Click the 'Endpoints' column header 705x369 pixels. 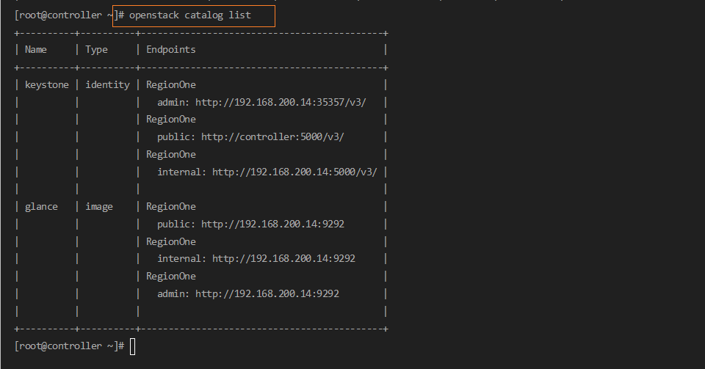tap(170, 50)
